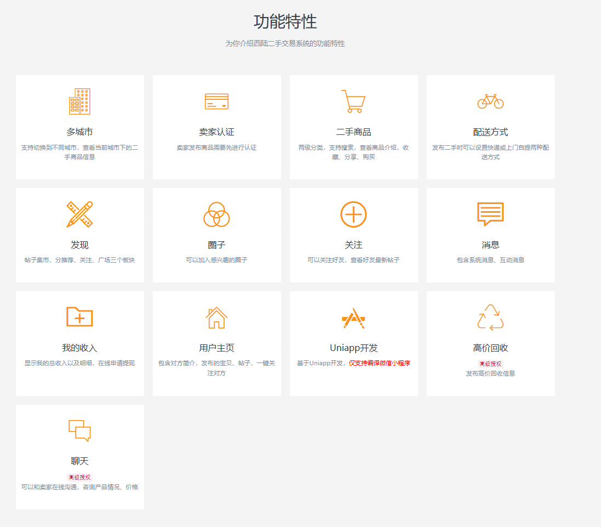Click the message bubble icon for 消息
This screenshot has width=601, height=527.
pos(490,214)
